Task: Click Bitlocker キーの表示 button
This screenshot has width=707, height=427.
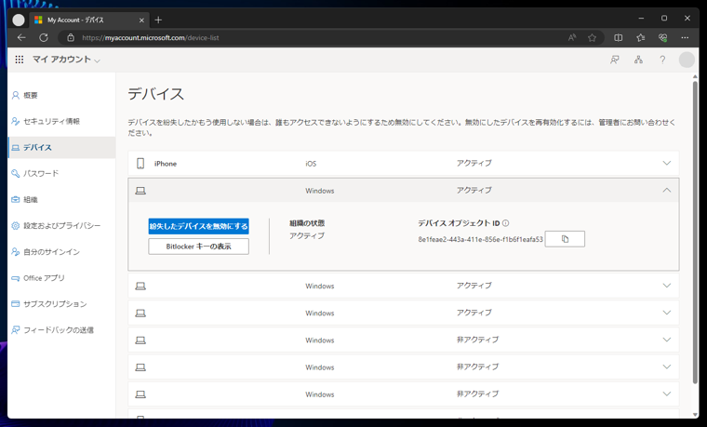Action: coord(198,247)
